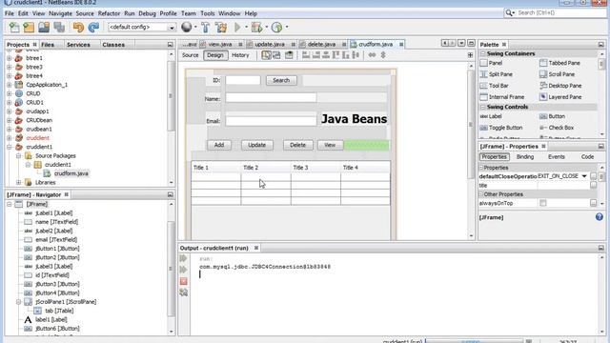
Task: Open the default config dropdown
Action: tap(172, 28)
